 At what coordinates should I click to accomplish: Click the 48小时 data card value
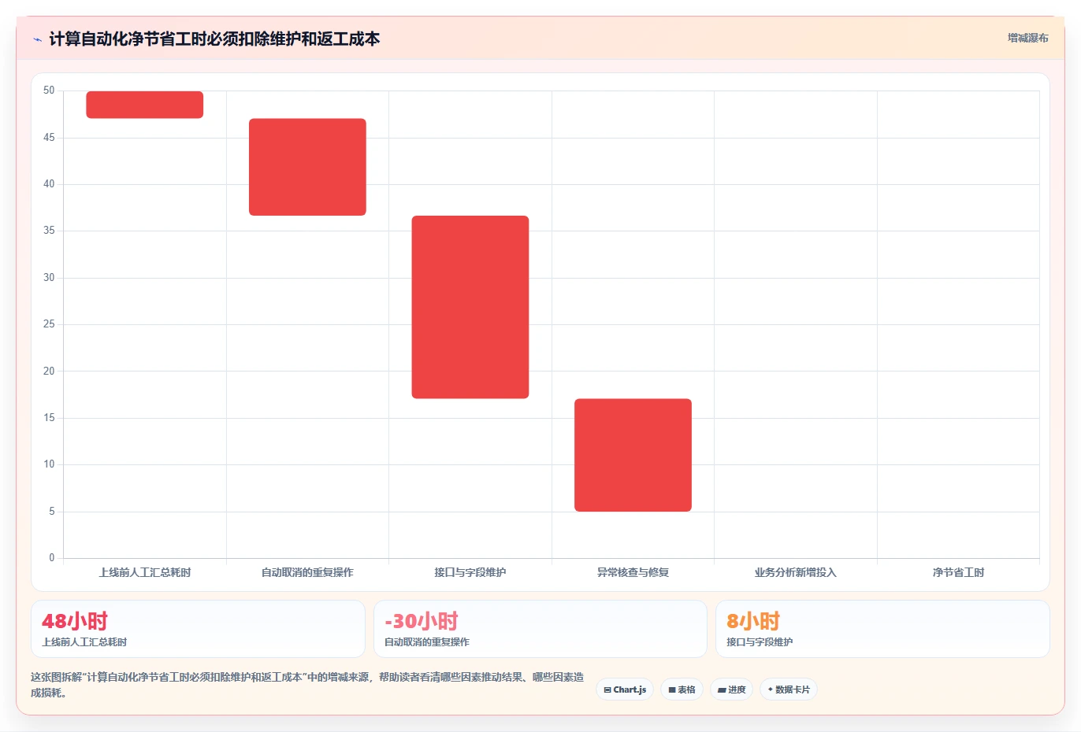pyautogui.click(x=75, y=621)
